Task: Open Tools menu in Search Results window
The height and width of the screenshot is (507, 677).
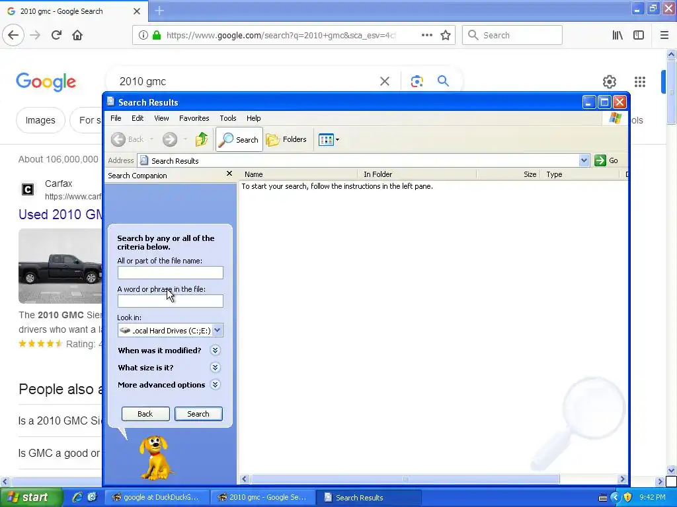Action: tap(227, 118)
